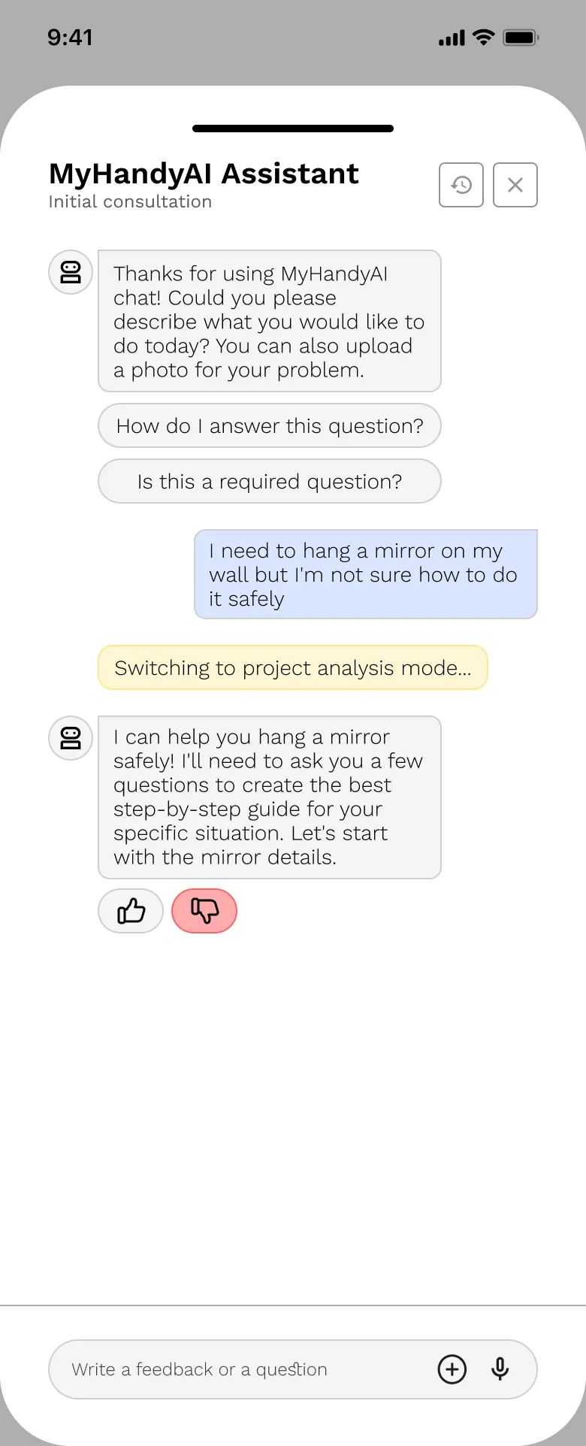586x1446 pixels.
Task: Click the second bot avatar icon
Action: tap(71, 738)
